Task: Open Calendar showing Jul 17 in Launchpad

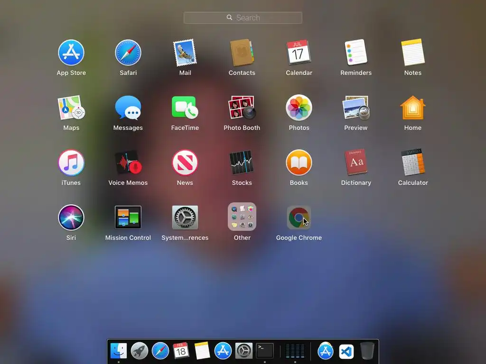Action: point(299,52)
